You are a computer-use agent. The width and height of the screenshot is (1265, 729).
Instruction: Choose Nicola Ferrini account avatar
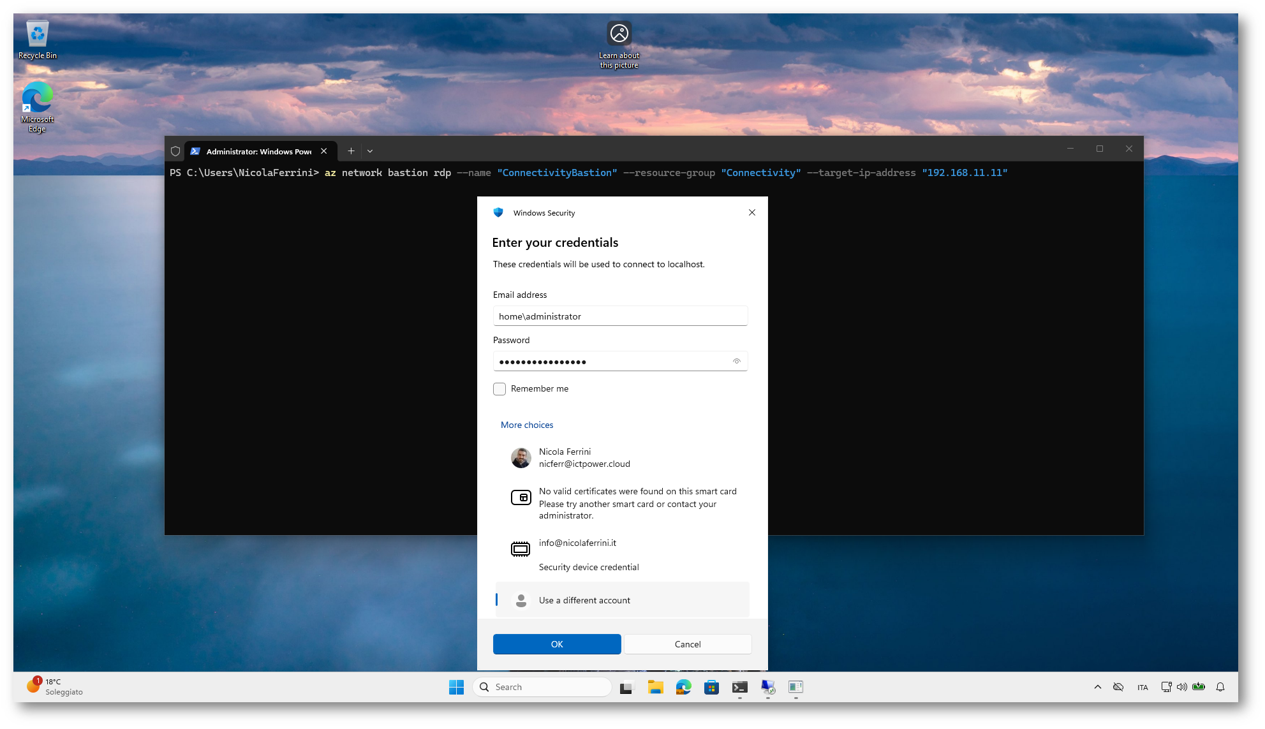click(x=521, y=458)
